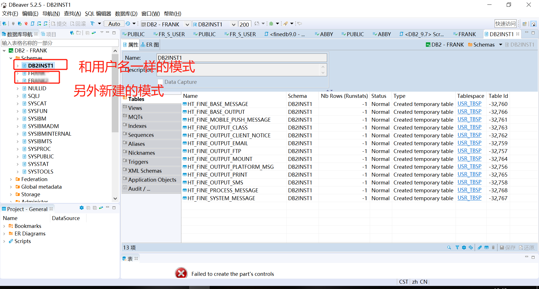The image size is (539, 289).
Task: Click the create connection icon in database navigator
Action: click(72, 33)
